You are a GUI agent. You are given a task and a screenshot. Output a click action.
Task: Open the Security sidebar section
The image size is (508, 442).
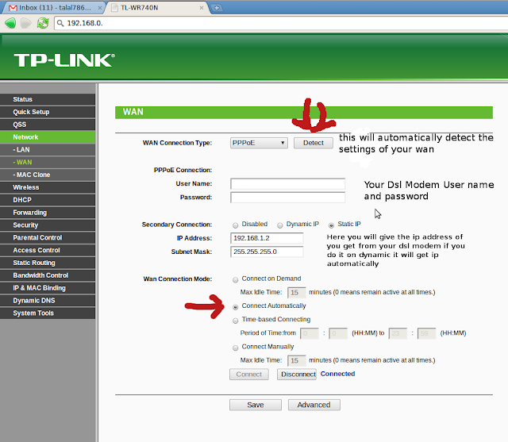(x=48, y=225)
